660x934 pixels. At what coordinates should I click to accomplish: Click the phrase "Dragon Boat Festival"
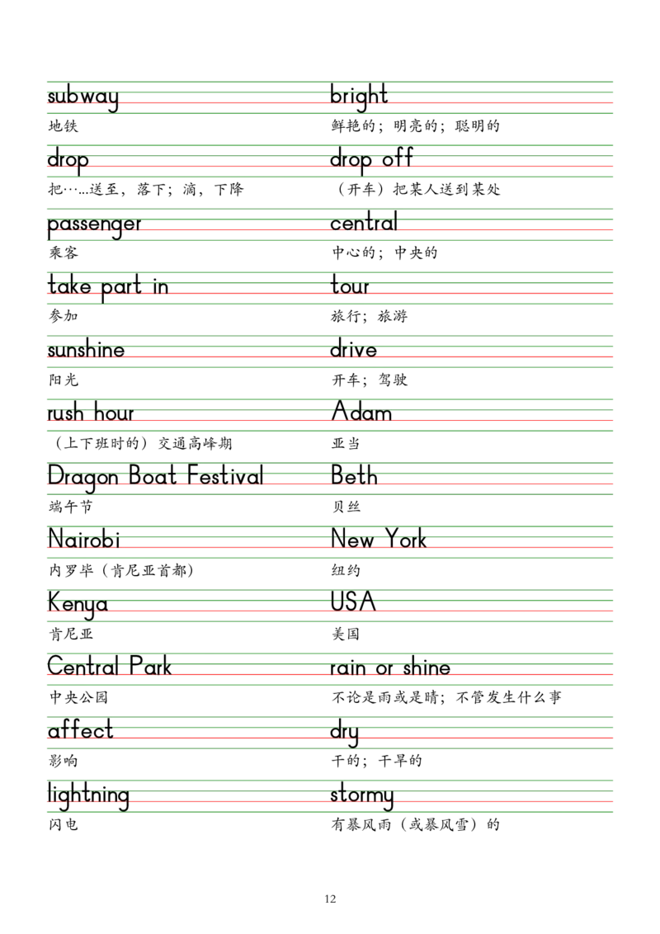pos(155,476)
